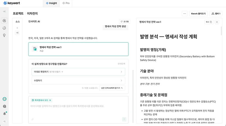
Task: Close the 명세서 작성 전략 ver.1 panel
Action: (217, 22)
